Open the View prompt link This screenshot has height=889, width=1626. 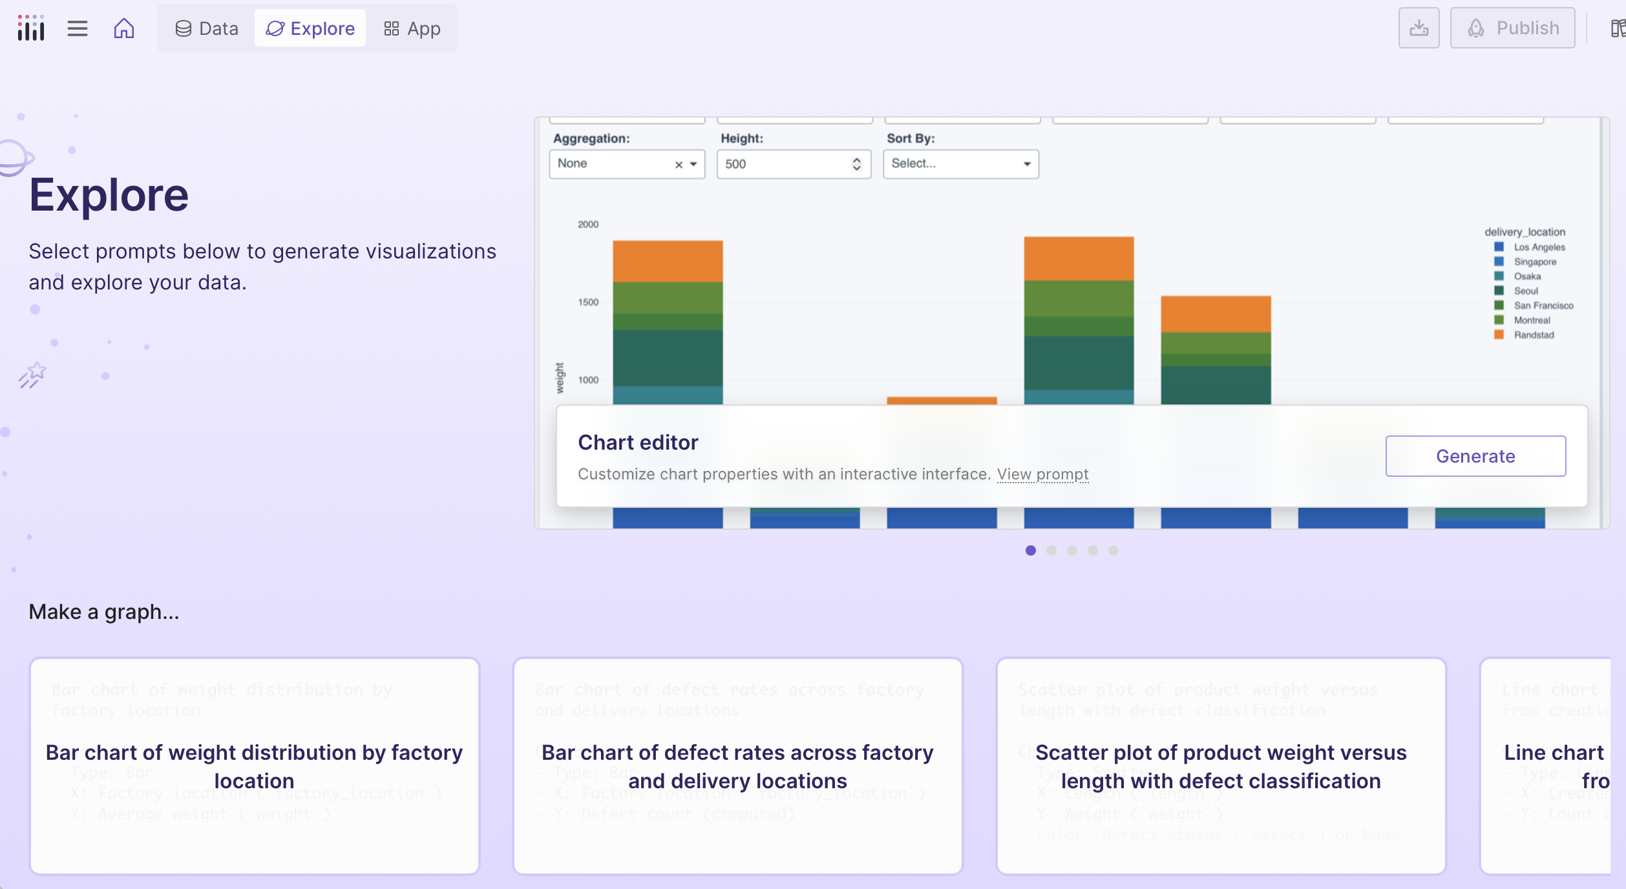pyautogui.click(x=1042, y=474)
